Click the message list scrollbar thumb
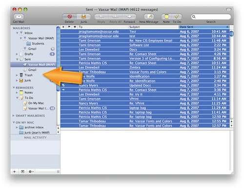 tap(232, 33)
